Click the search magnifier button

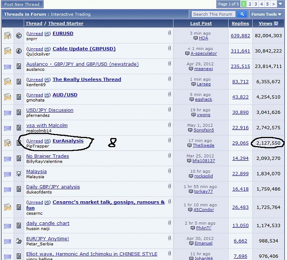242,14
